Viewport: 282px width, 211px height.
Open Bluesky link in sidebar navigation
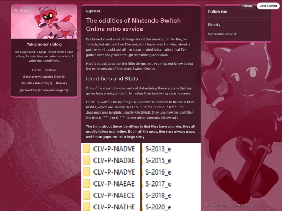pyautogui.click(x=62, y=83)
